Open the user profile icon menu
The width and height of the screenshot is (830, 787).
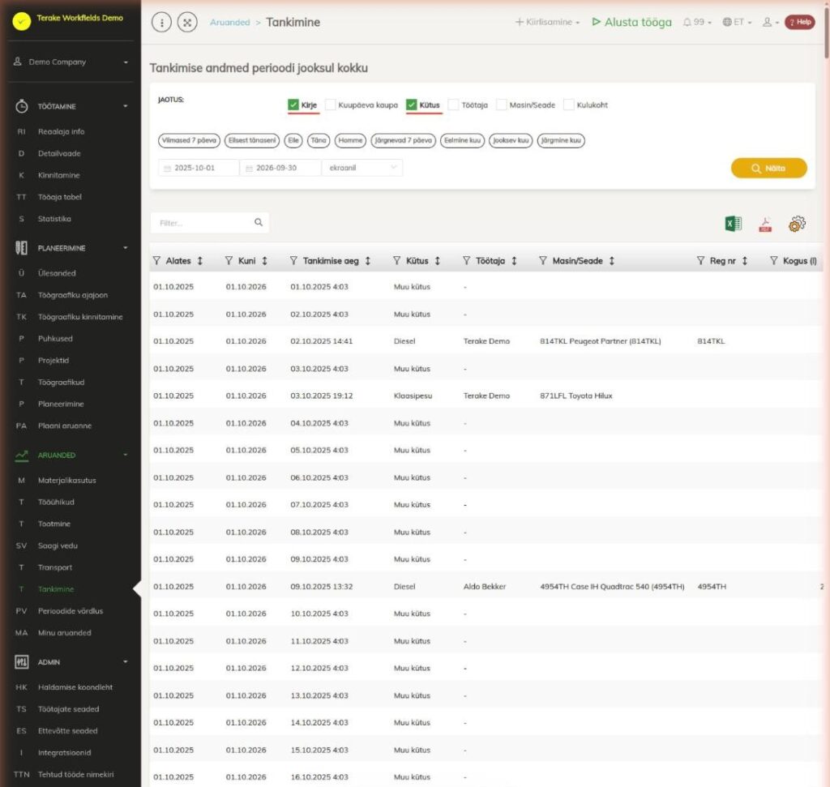[770, 22]
